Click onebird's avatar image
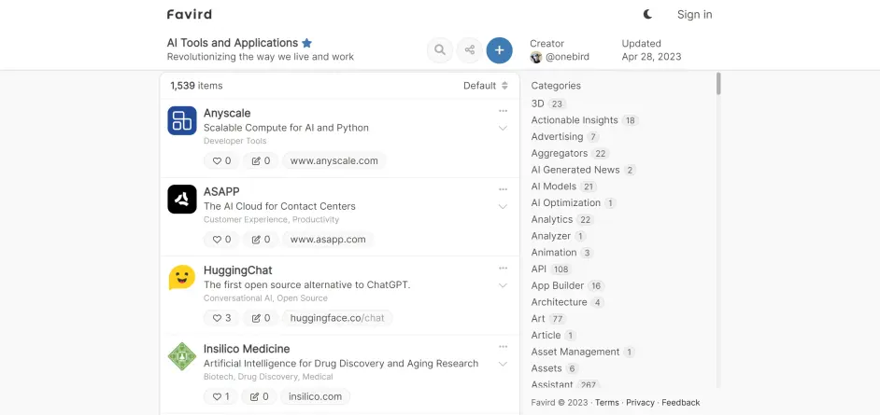Screen dimensions: 880x415 pyautogui.click(x=536, y=57)
